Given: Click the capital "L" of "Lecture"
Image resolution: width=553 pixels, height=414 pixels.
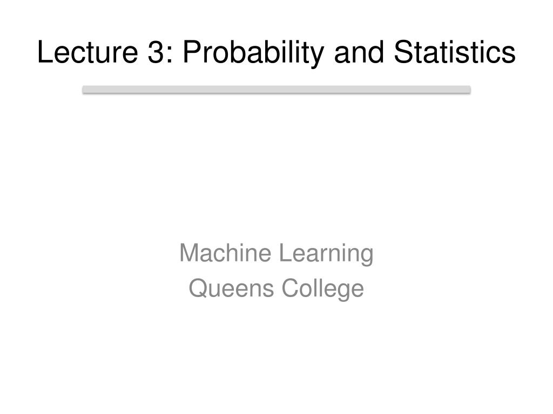Looking at the screenshot, I should click(x=45, y=52).
